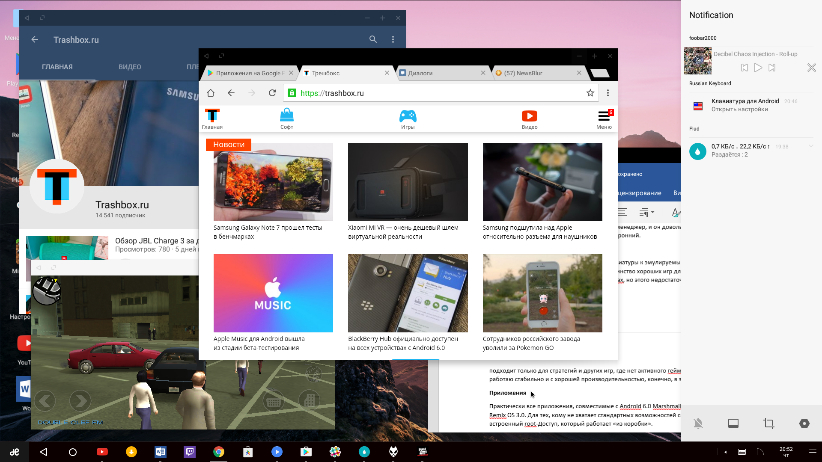Screen dimensions: 822x462
Task: Open Pokemon GO factory workers article
Action: click(531, 343)
